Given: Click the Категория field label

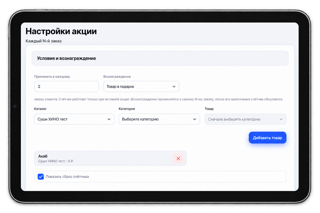Looking at the screenshot, I should point(127,109).
